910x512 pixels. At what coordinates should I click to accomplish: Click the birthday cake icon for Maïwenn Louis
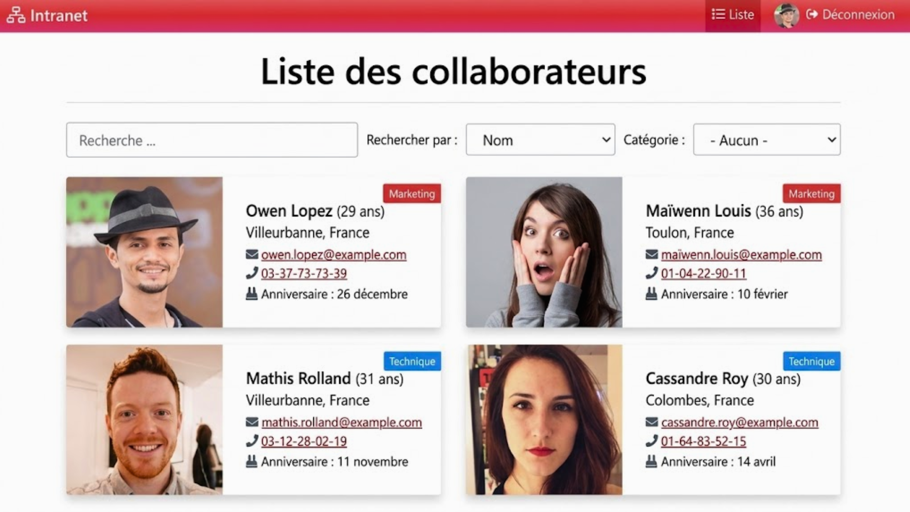point(652,294)
